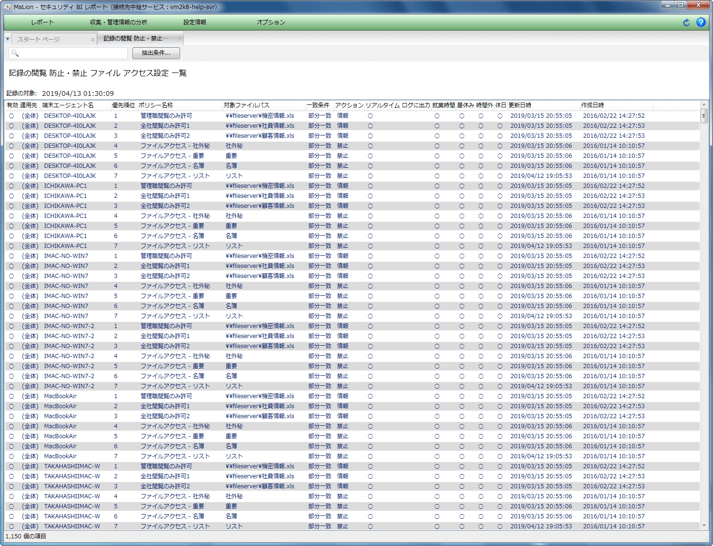This screenshot has width=713, height=546.
Task: Sort by 端末エージェント名 column header
Action: [68, 105]
